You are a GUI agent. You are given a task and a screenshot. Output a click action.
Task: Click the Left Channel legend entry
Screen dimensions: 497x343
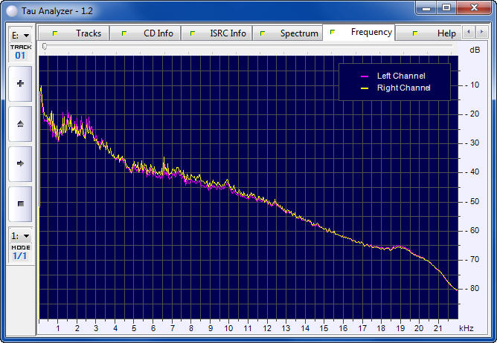[395, 76]
